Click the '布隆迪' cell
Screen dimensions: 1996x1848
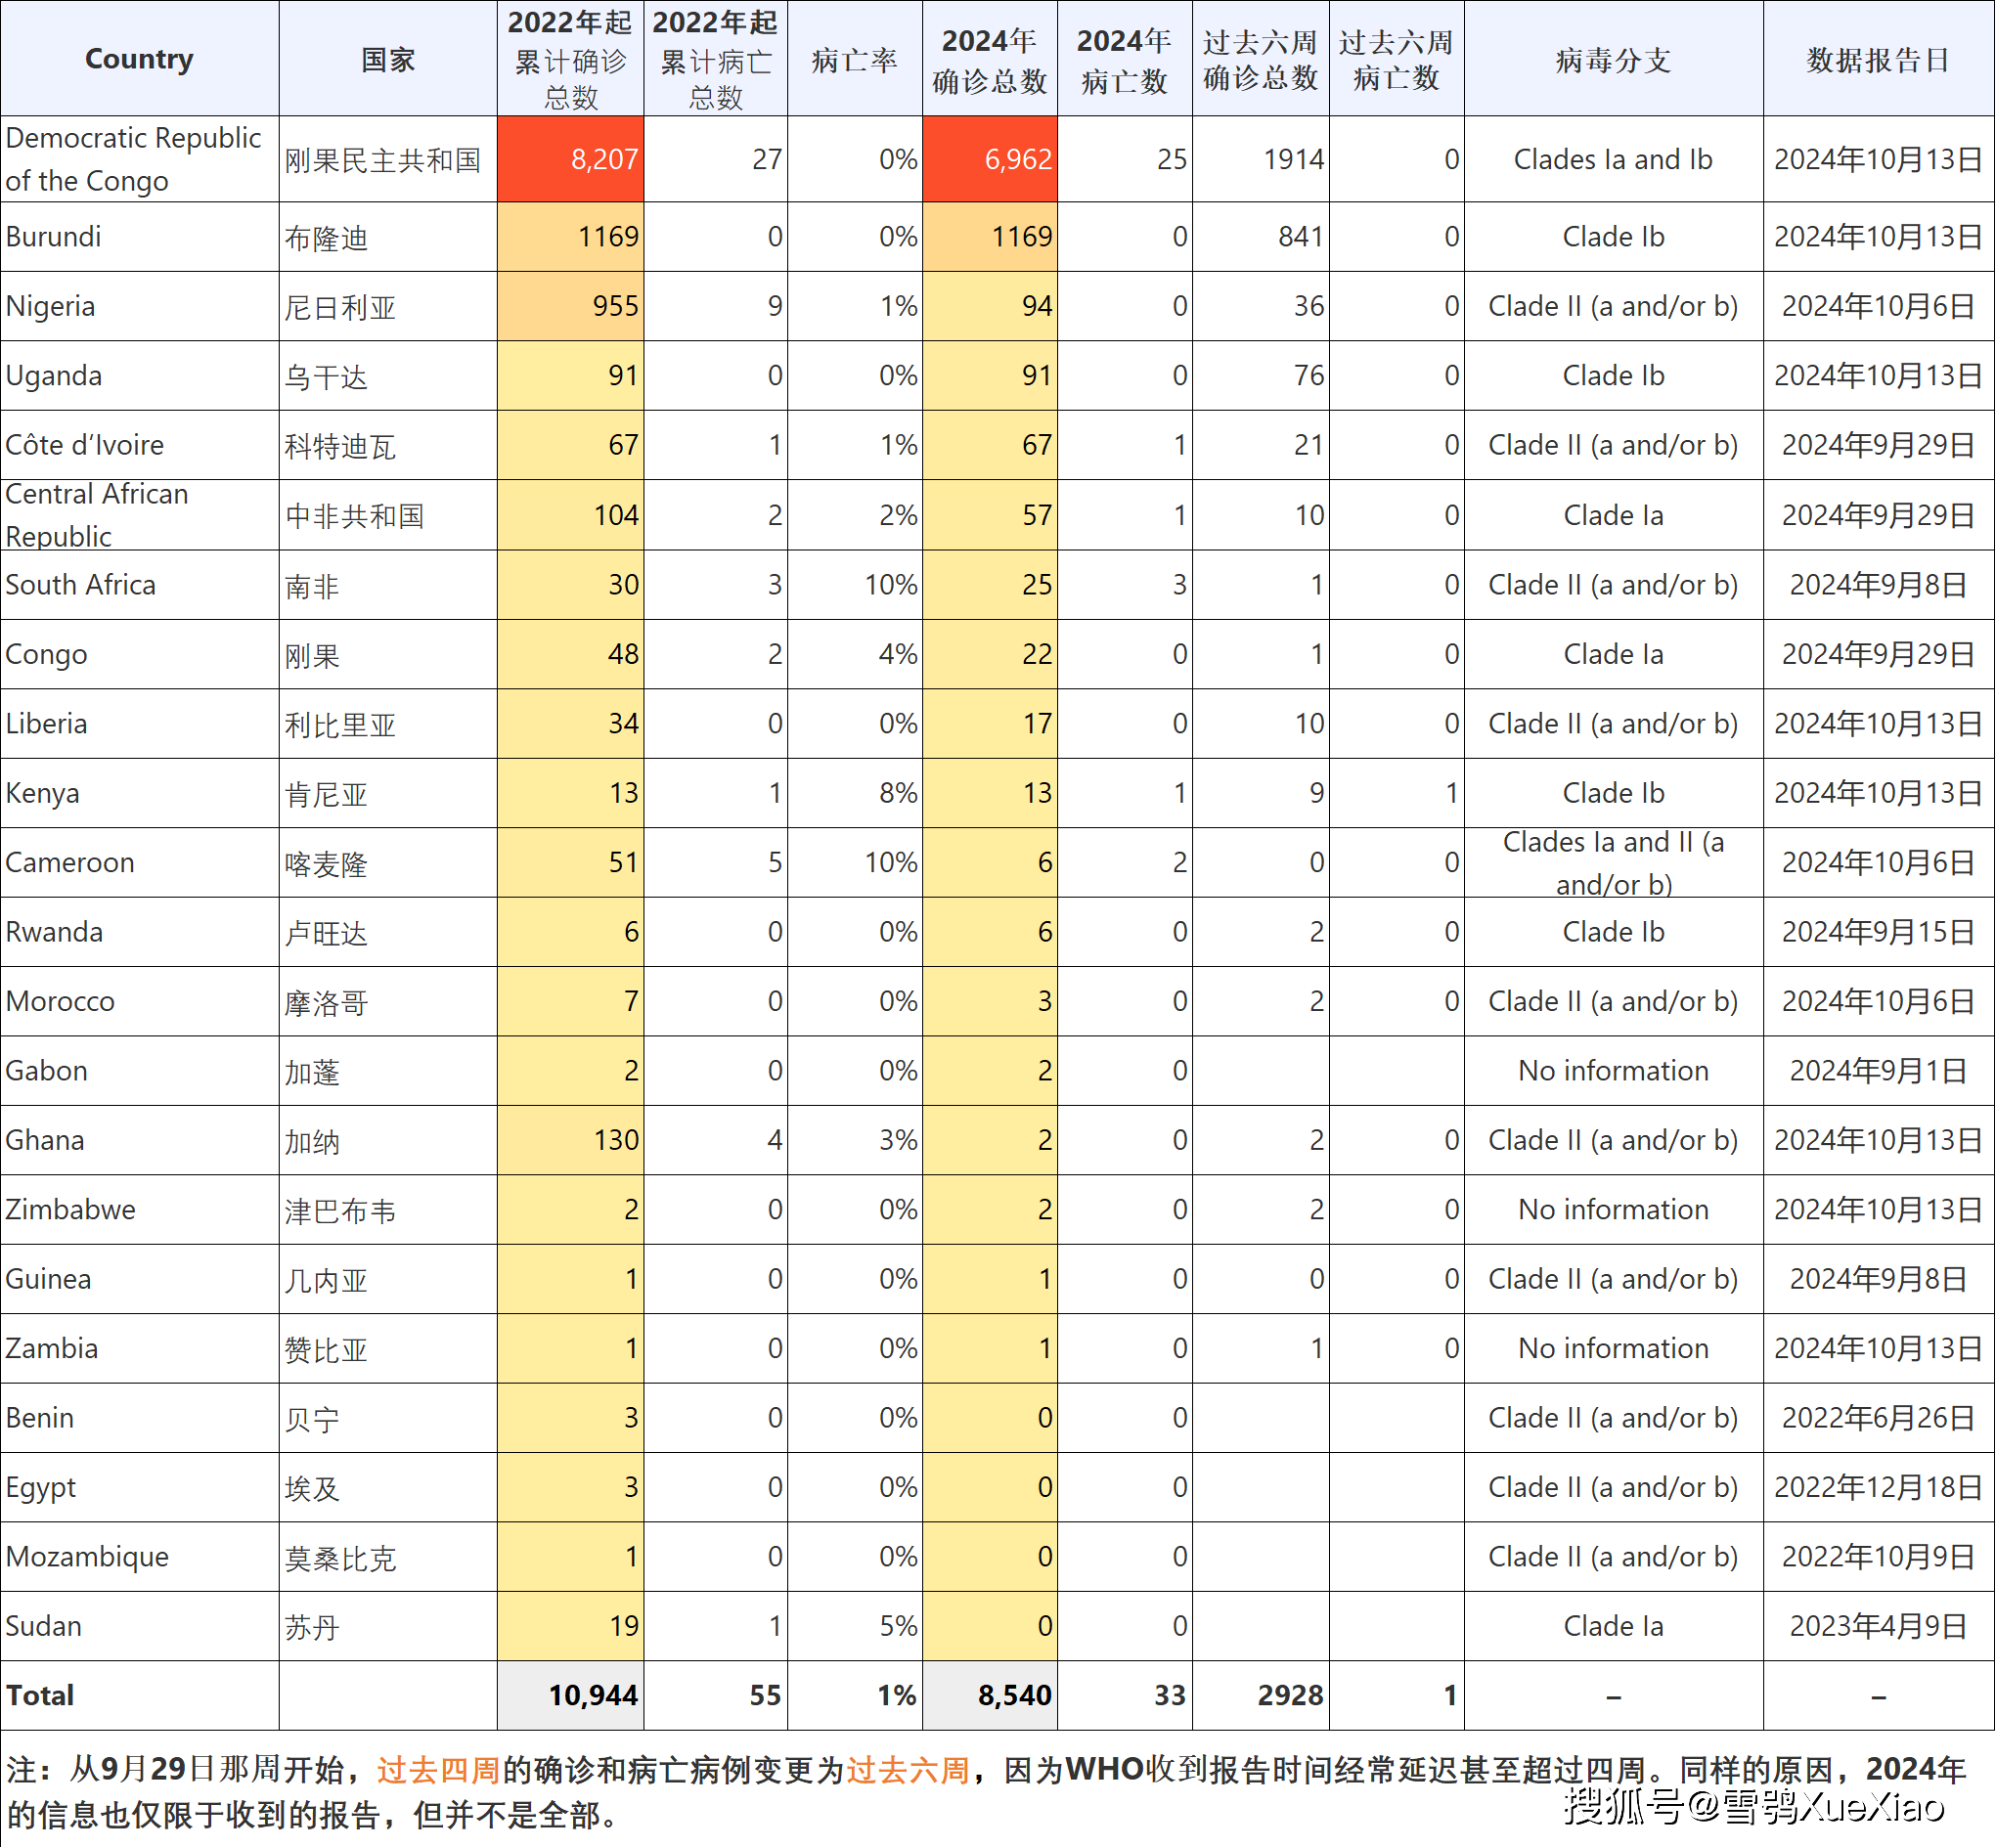click(x=388, y=237)
